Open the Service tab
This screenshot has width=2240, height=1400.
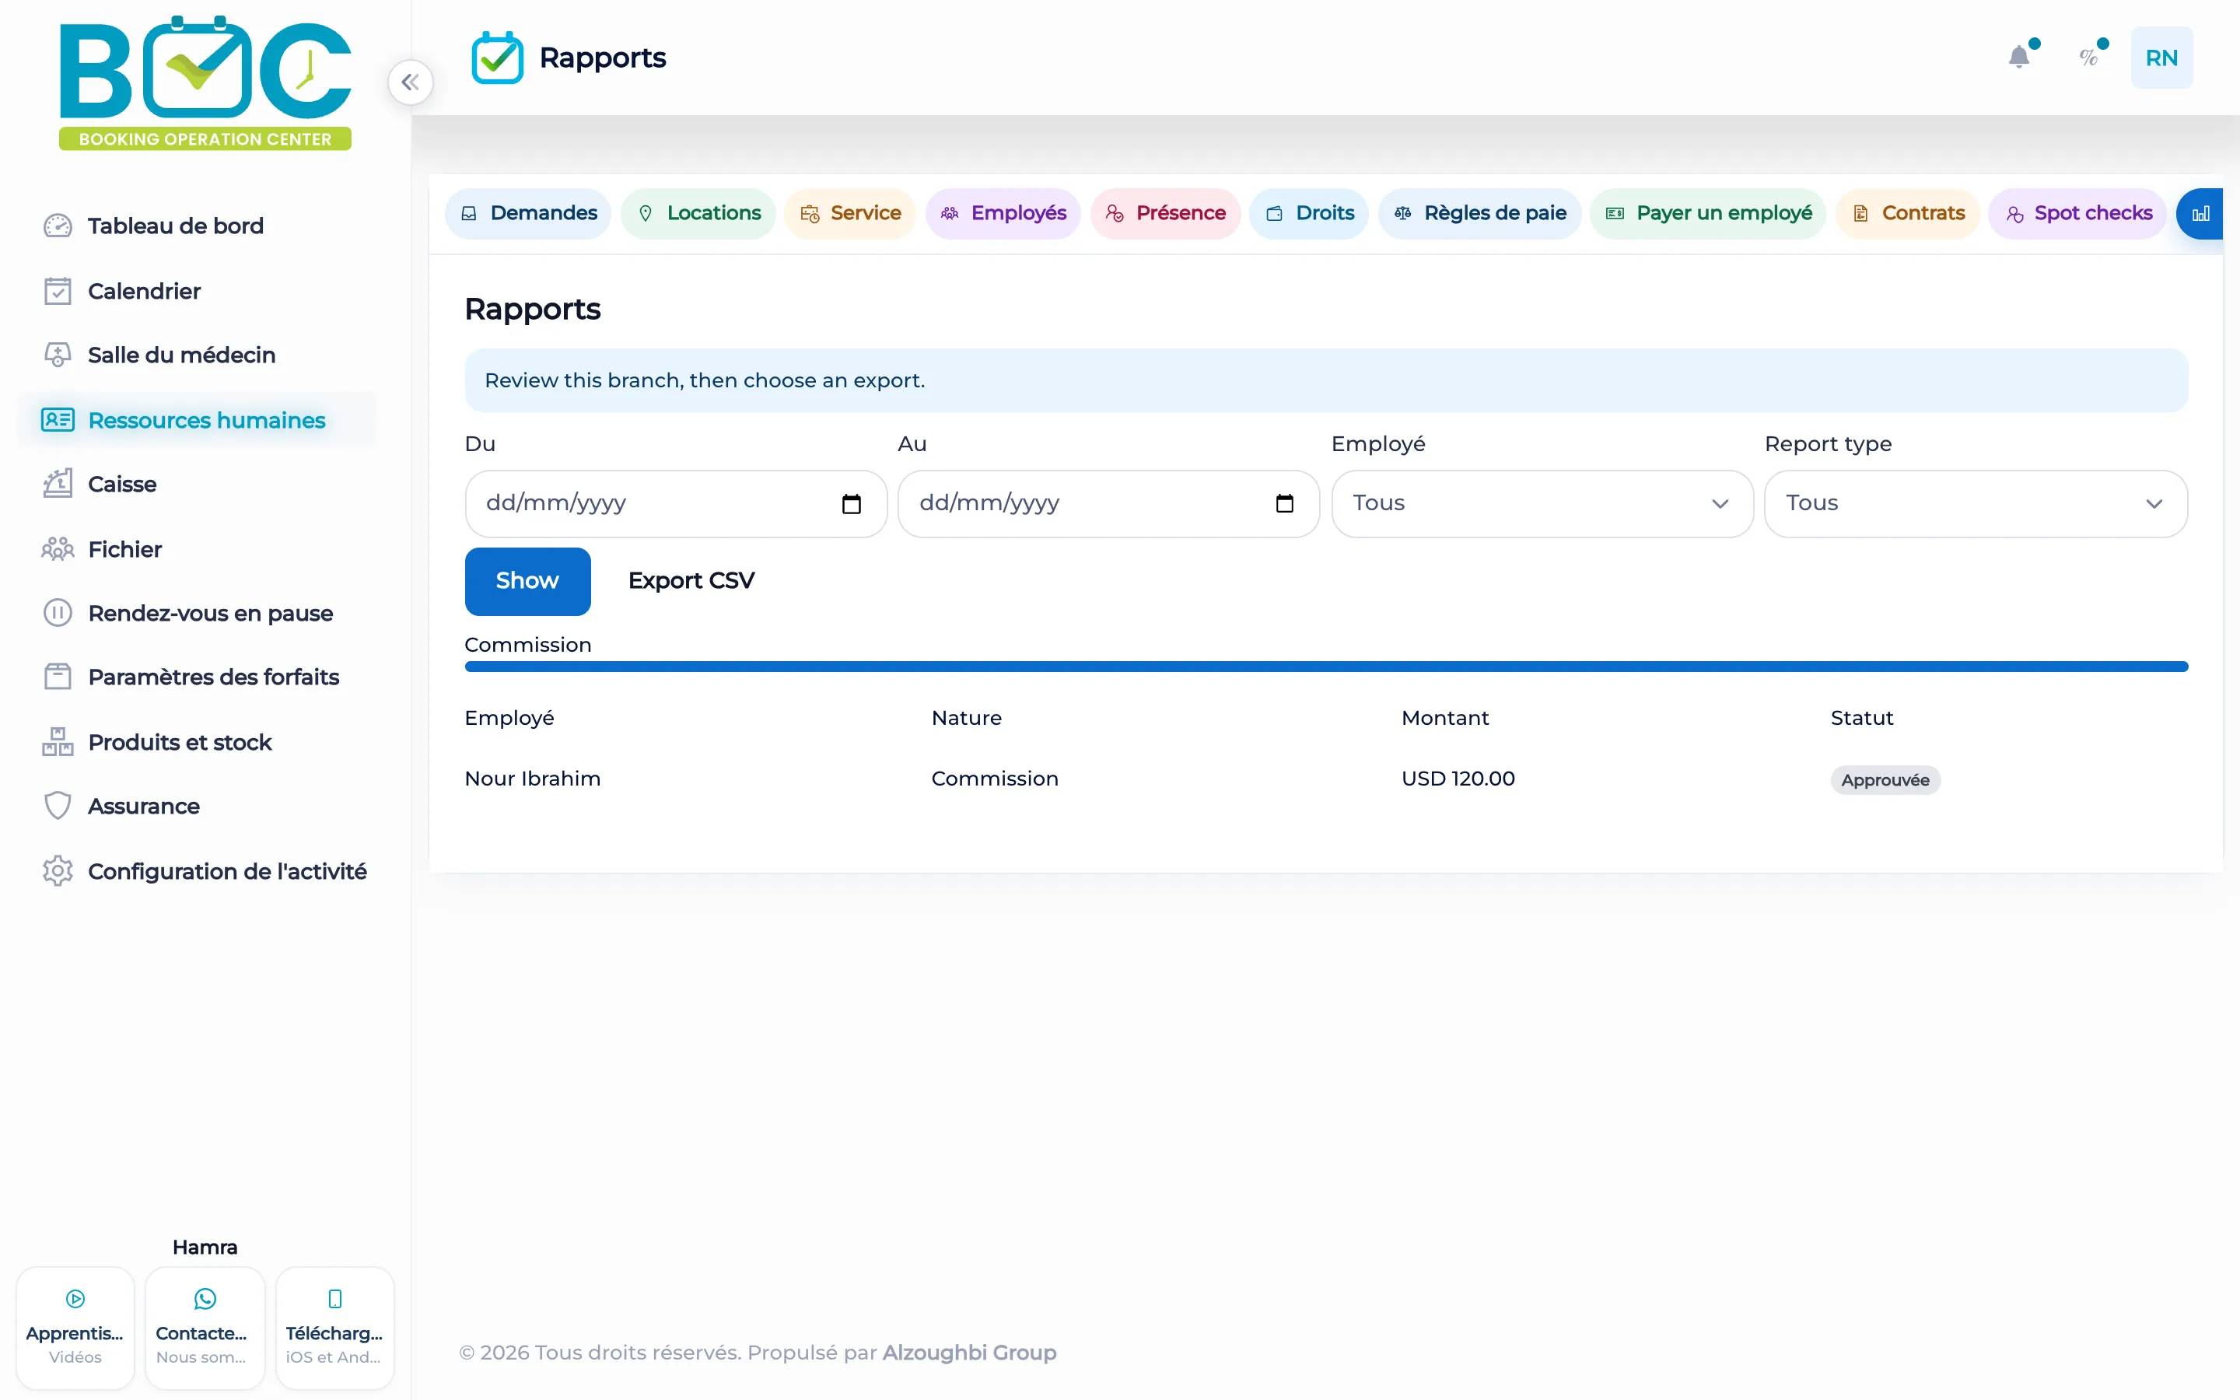click(x=849, y=214)
